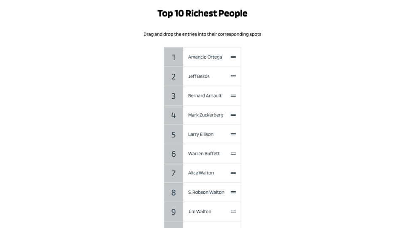Screen dimensions: 405x228
Task: Click the Alice Walton name text
Action: click(201, 173)
